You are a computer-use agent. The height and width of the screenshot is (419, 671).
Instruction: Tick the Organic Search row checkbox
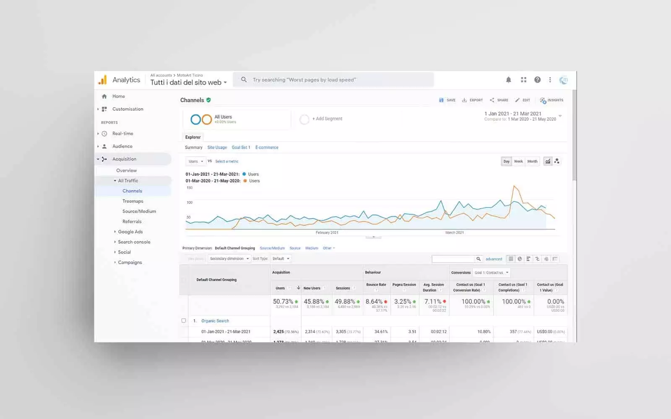coord(184,321)
